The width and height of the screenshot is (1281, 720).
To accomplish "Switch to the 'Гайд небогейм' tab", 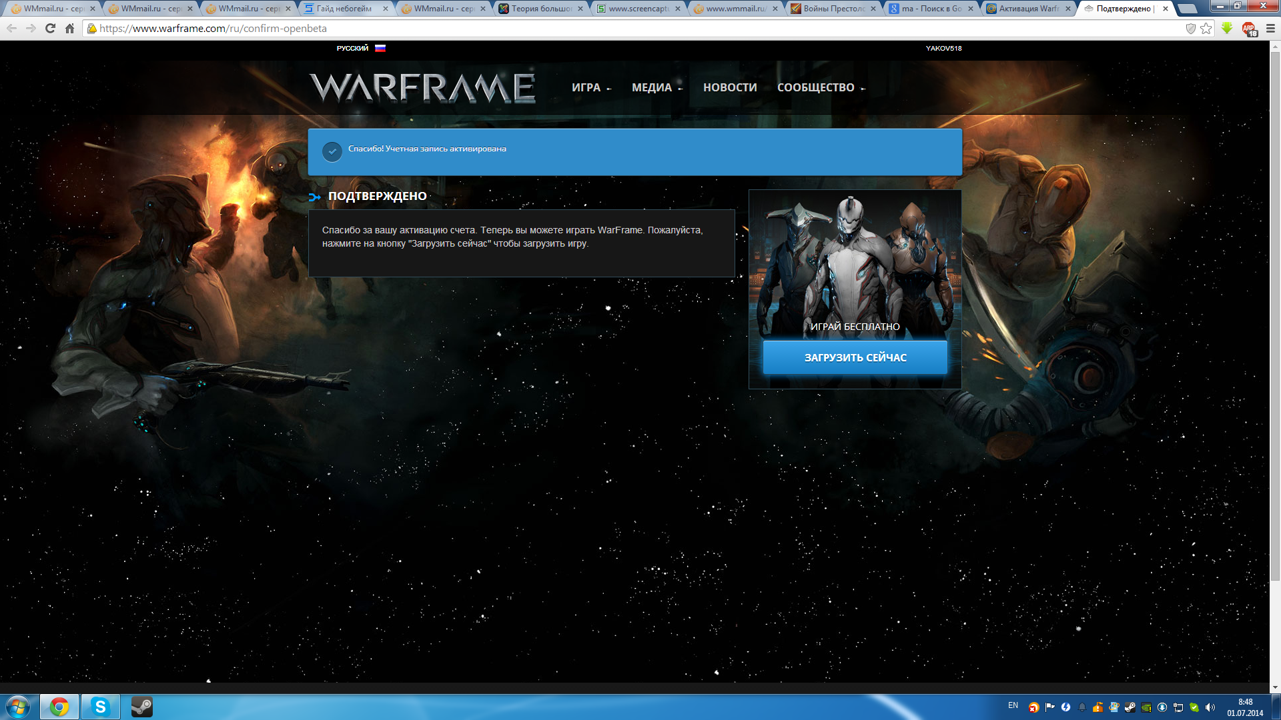I will 344,9.
